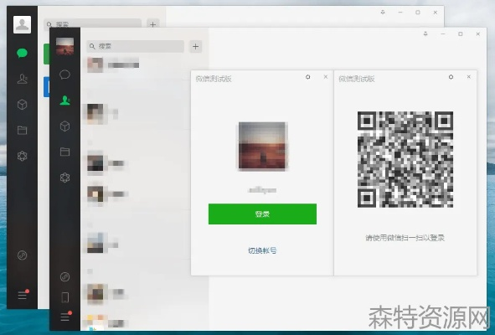Select green Contacts icon in front window
This screenshot has height=335, width=495.
pyautogui.click(x=64, y=100)
